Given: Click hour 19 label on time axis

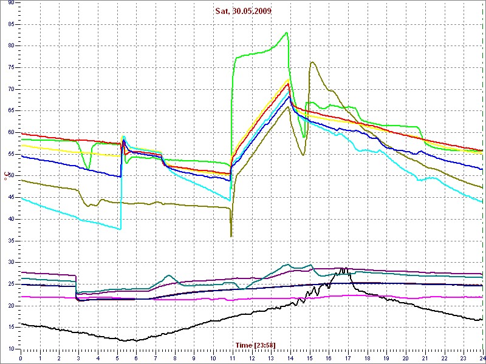Looking at the screenshot, I should pos(386,359).
